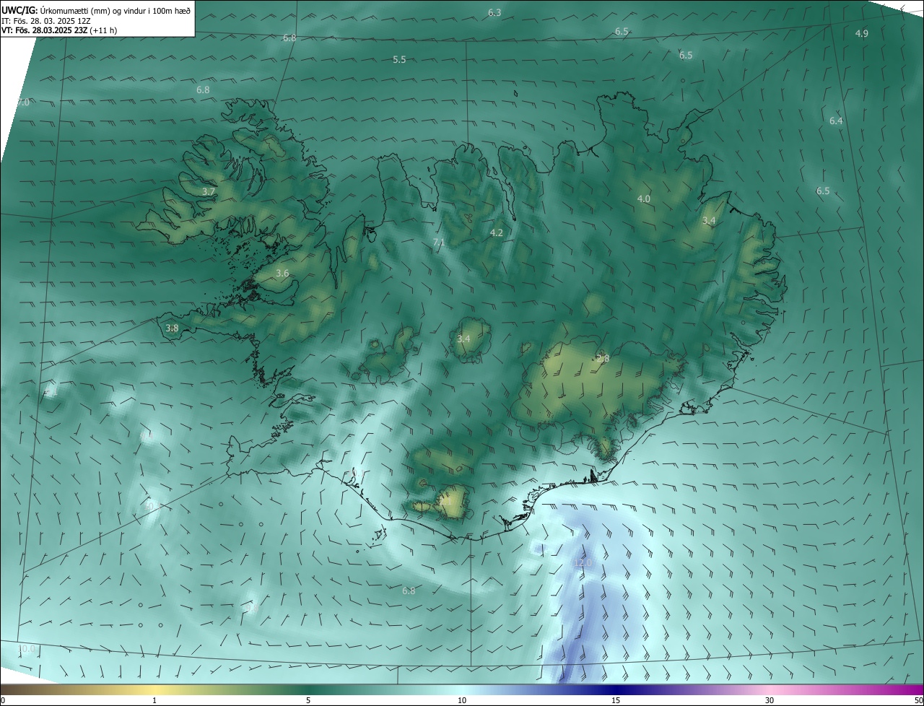The width and height of the screenshot is (924, 706).
Task: Click the '4.9' value label
Action: tap(862, 34)
